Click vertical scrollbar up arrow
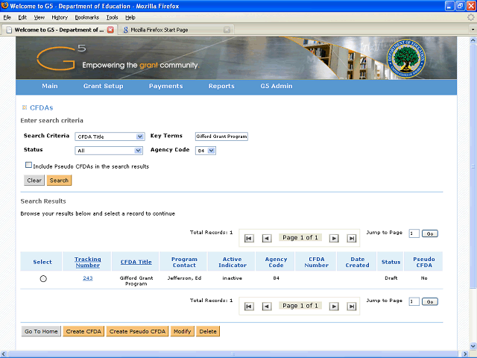This screenshot has width=477, height=358. [x=473, y=40]
